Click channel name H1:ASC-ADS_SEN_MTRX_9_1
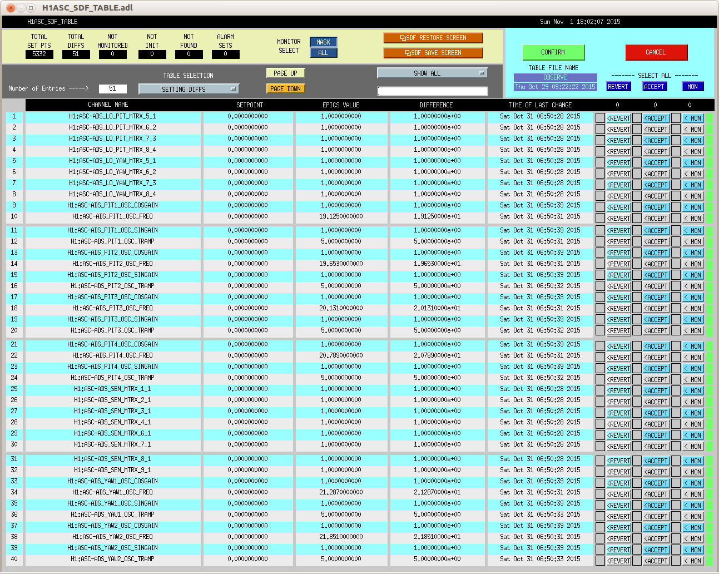This screenshot has width=719, height=574. click(113, 470)
